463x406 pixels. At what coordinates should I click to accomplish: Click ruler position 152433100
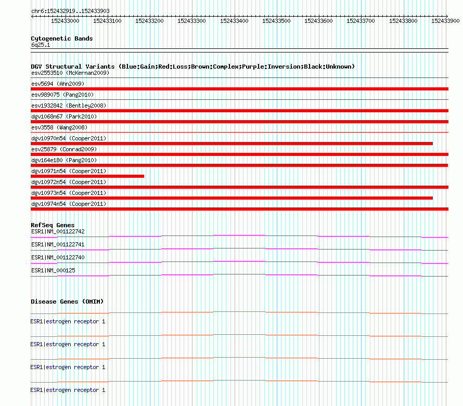[x=107, y=21]
